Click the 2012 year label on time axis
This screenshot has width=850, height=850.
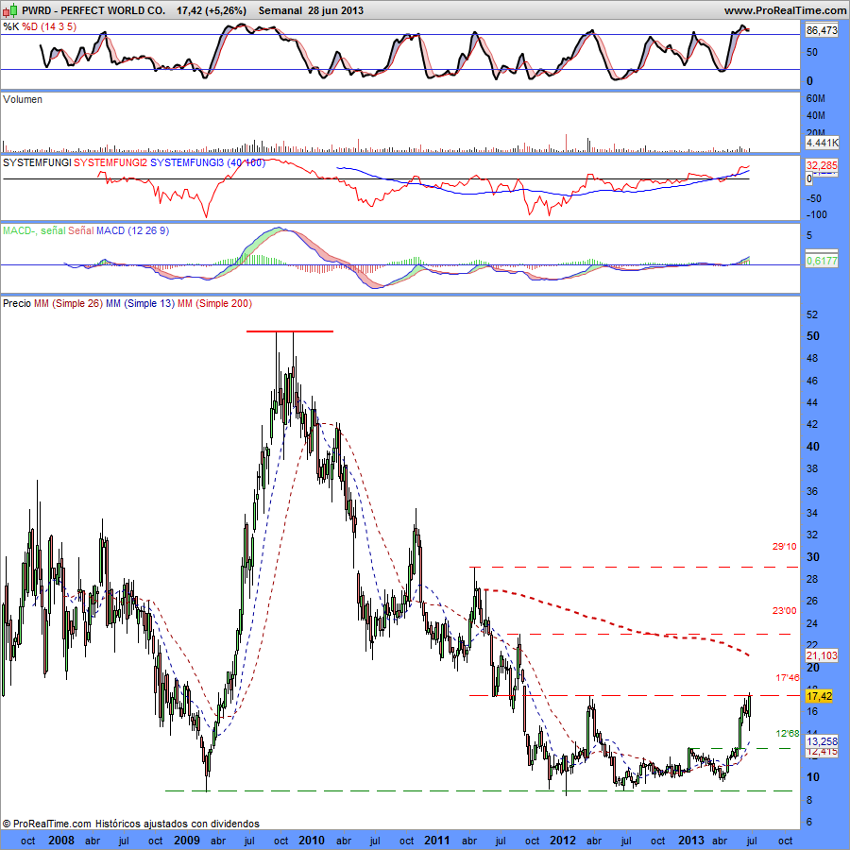pos(563,841)
